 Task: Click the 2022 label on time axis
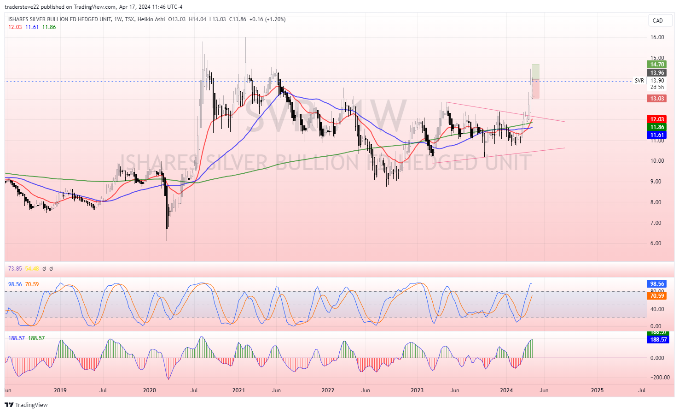(328, 390)
